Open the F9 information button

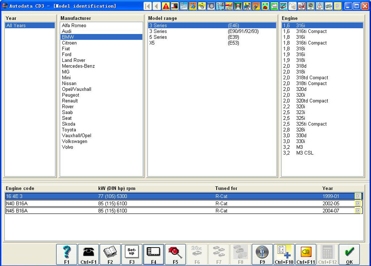coord(262,255)
